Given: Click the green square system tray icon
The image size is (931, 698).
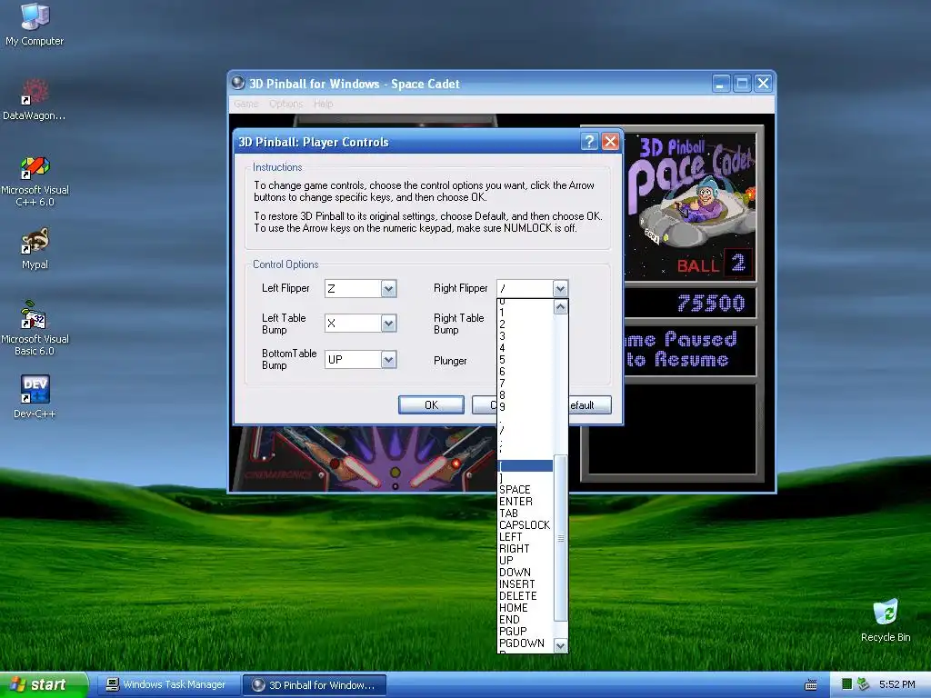Looking at the screenshot, I should 847,684.
